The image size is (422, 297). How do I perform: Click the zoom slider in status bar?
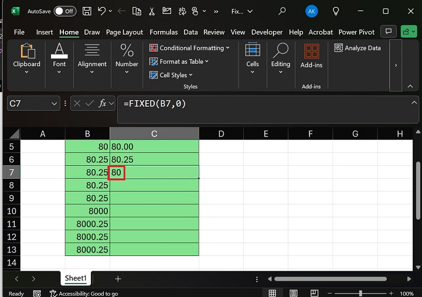[360, 293]
